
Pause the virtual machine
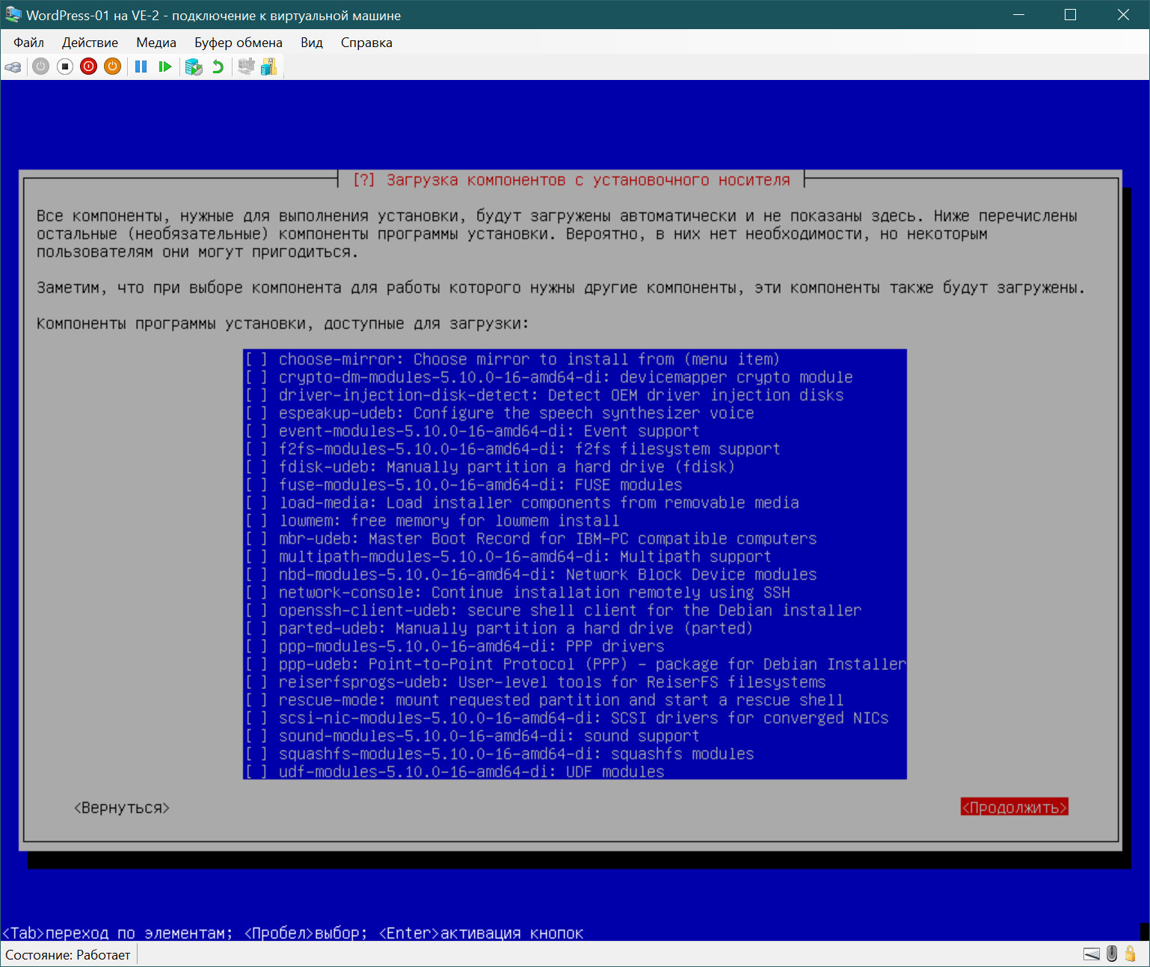click(x=141, y=67)
